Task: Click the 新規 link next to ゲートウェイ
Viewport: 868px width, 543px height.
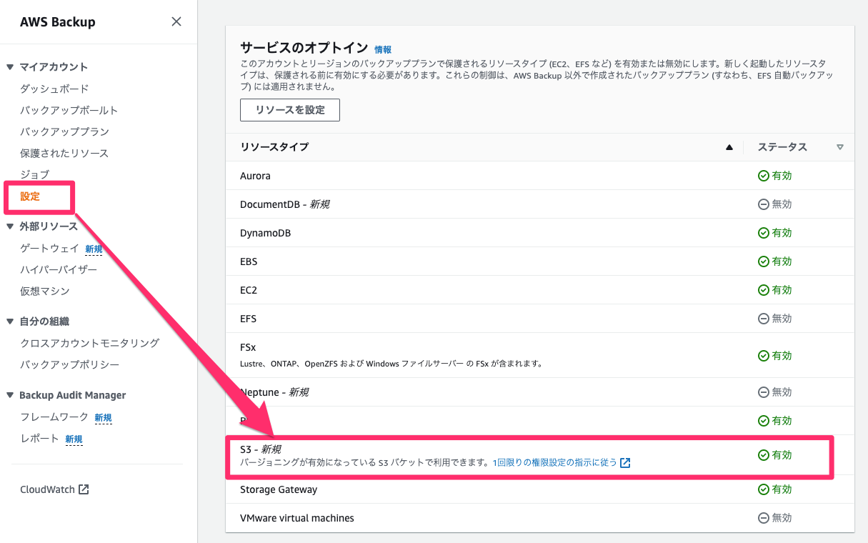Action: pyautogui.click(x=94, y=248)
